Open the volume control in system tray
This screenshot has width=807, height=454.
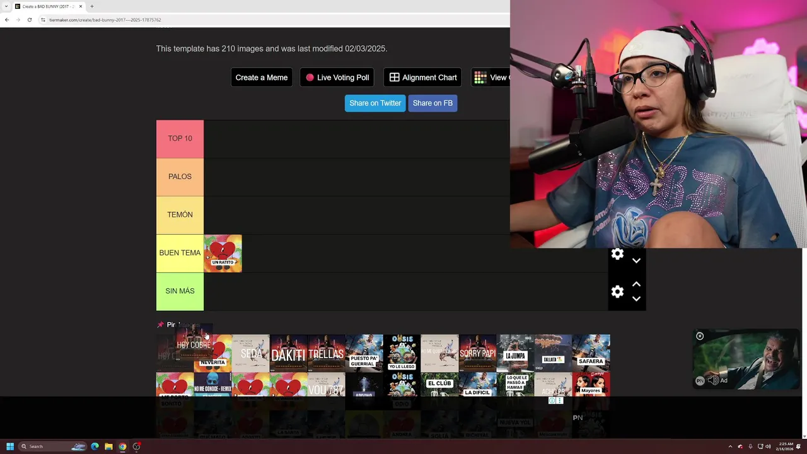pos(768,446)
